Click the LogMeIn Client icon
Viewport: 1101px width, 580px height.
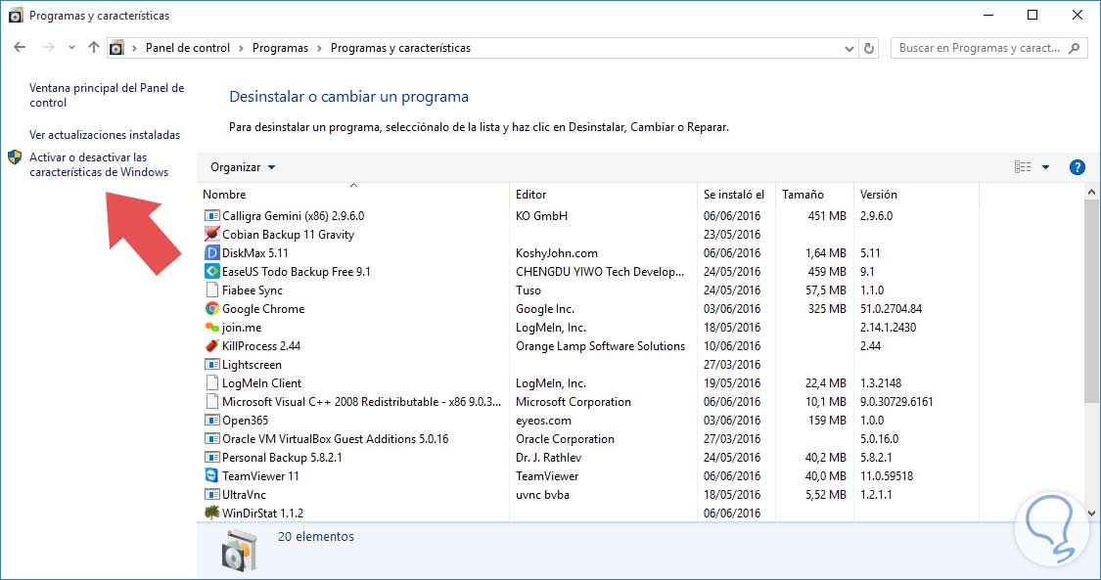[212, 383]
